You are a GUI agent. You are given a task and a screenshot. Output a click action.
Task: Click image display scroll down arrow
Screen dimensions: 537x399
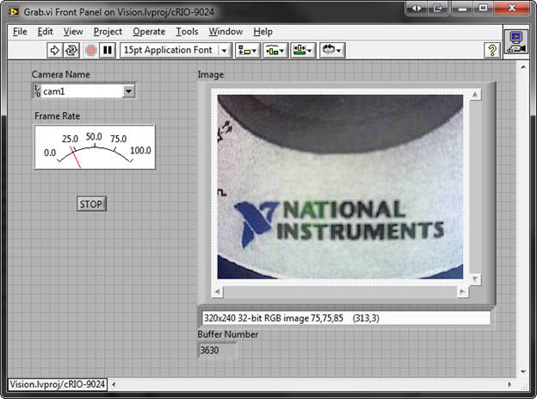[x=475, y=279]
